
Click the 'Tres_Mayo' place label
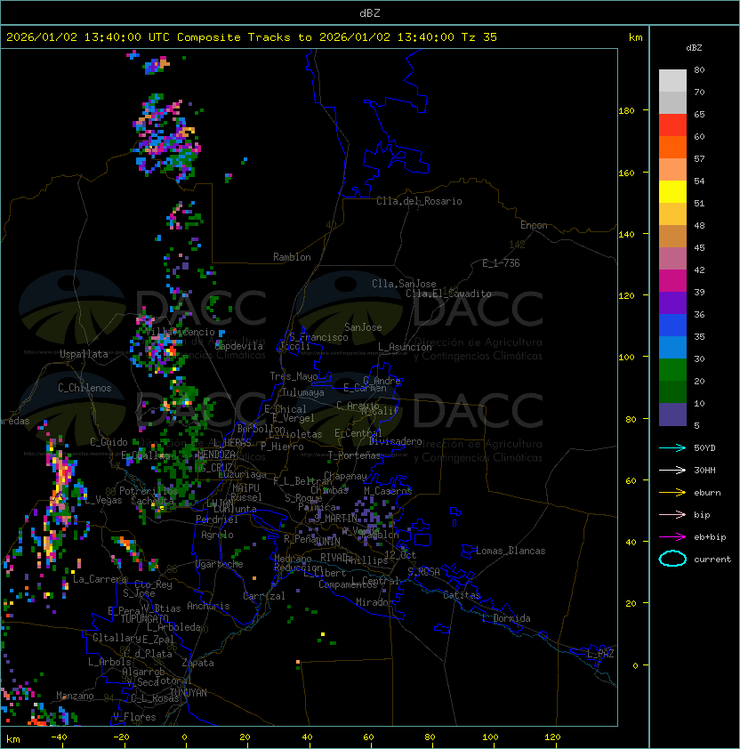294,376
